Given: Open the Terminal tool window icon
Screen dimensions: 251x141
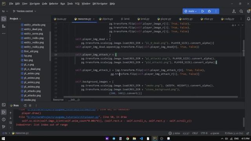Looking at the screenshot, I should click(4, 105).
